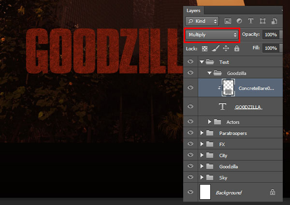
Task: Select the Text group name
Action: (224, 62)
